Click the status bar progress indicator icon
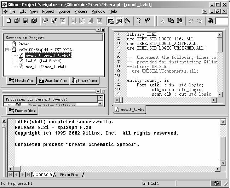Image resolution: width=230 pixels, height=188 pixels. [x=216, y=183]
